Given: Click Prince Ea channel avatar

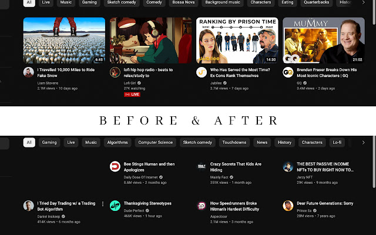Looking at the screenshot, I should point(288,206).
